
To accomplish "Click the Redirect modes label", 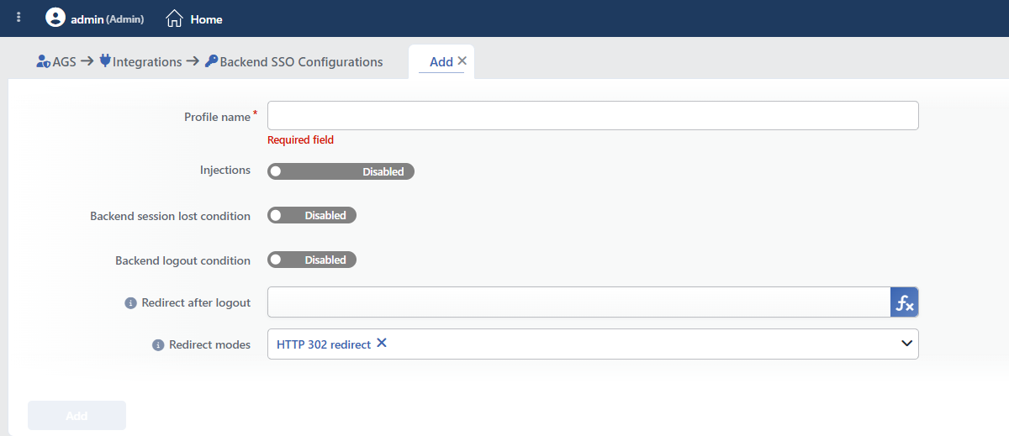I will click(x=209, y=344).
